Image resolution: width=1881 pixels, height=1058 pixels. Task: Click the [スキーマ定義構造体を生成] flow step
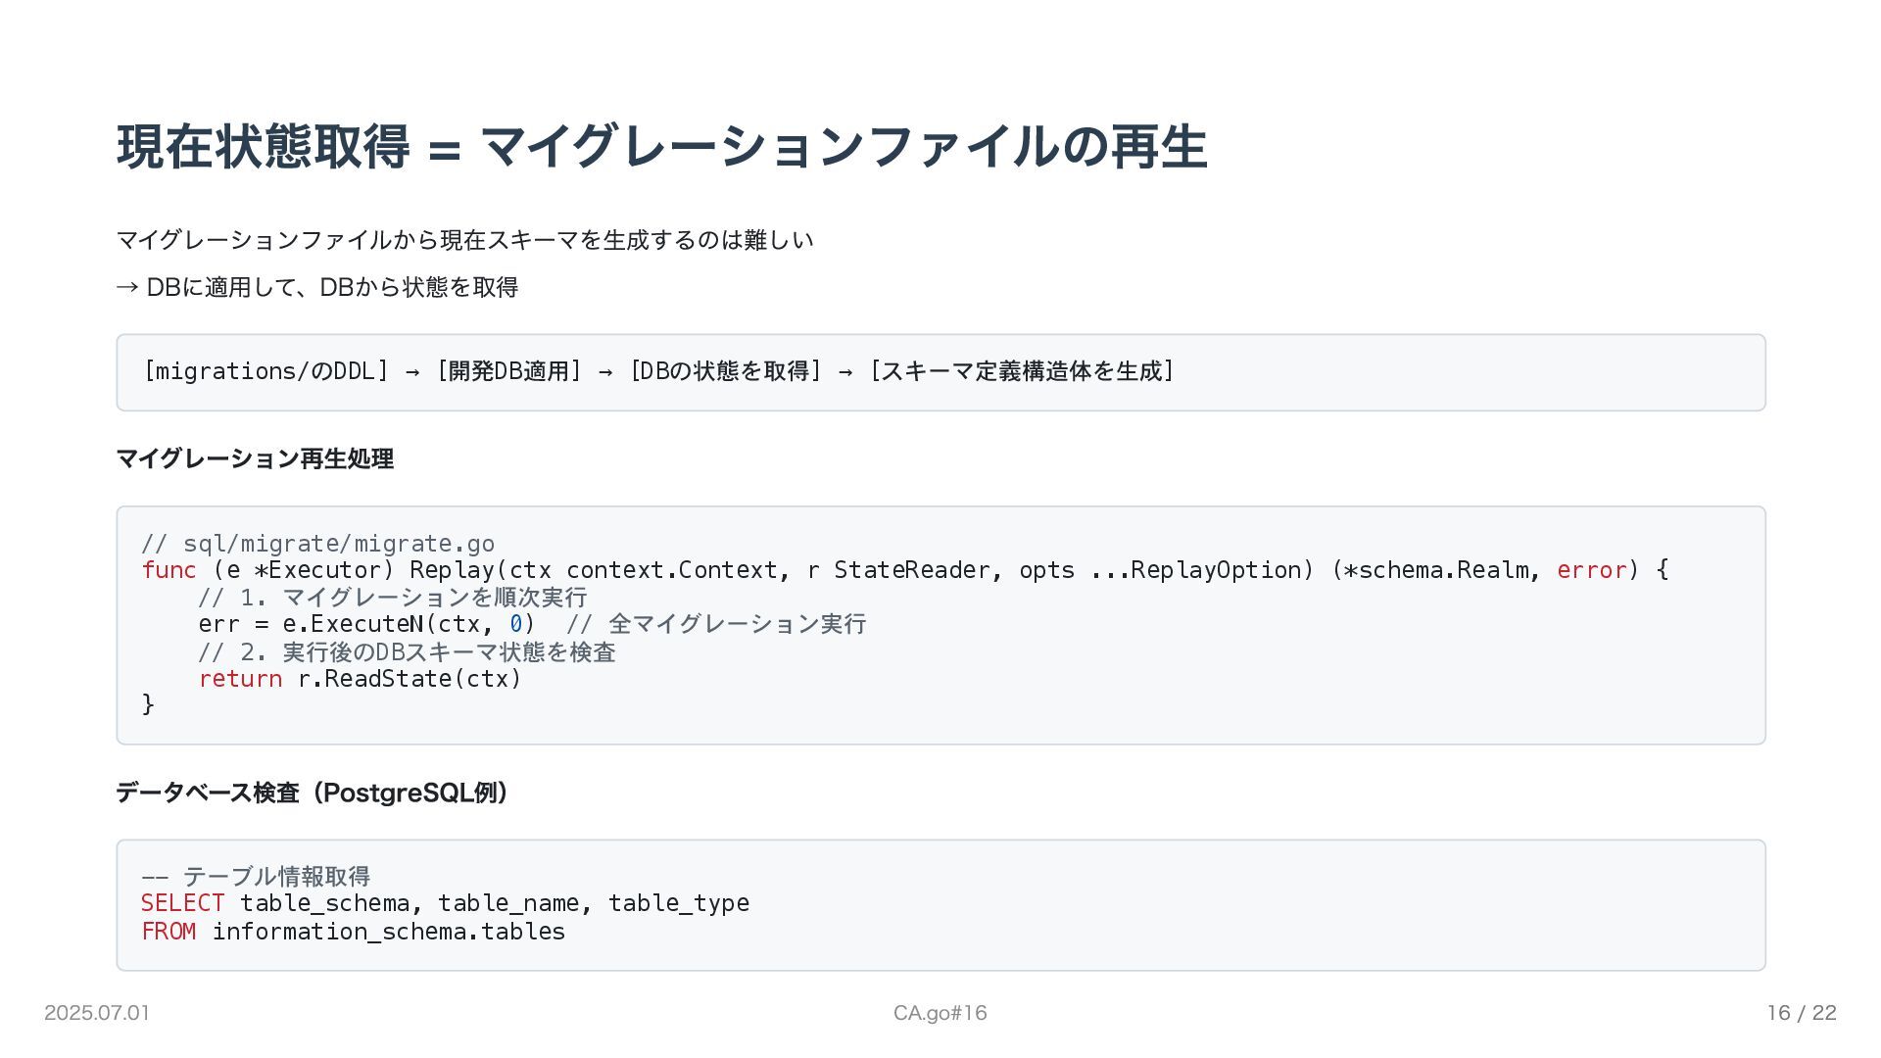pyautogui.click(x=1022, y=371)
